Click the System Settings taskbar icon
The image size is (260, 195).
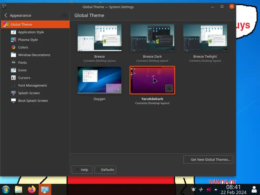pyautogui.click(x=45, y=189)
